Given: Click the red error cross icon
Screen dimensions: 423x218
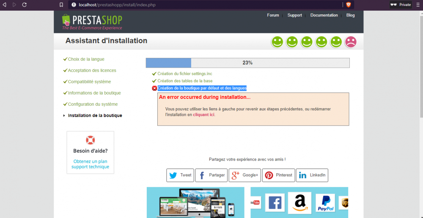Looking at the screenshot, I should 154,88.
